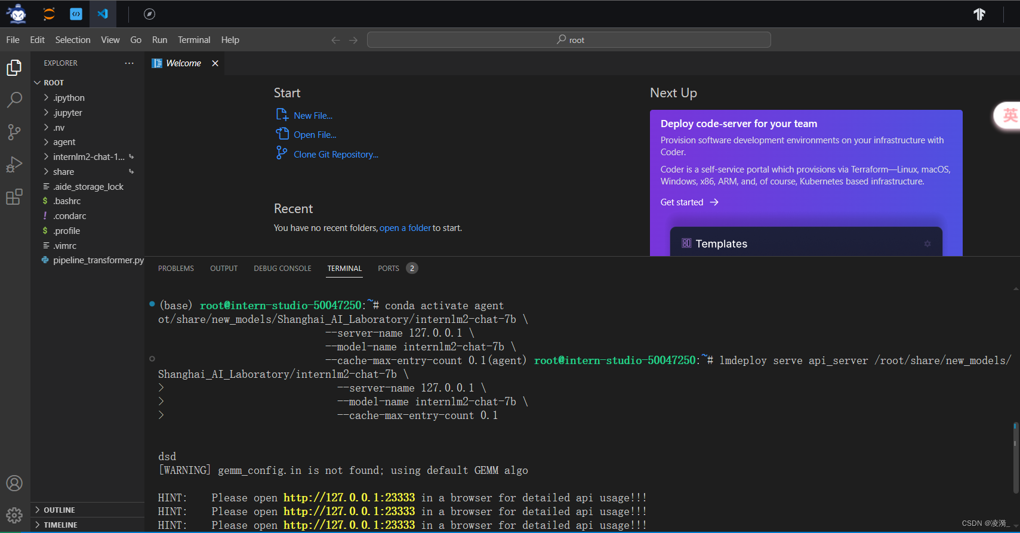Click the New File... link
Screen dimensions: 1020x533
313,116
